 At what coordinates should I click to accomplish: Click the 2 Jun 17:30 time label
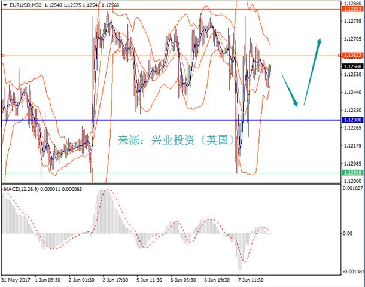pos(115,280)
